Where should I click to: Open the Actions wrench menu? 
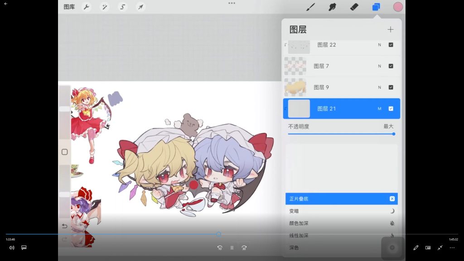[86, 7]
